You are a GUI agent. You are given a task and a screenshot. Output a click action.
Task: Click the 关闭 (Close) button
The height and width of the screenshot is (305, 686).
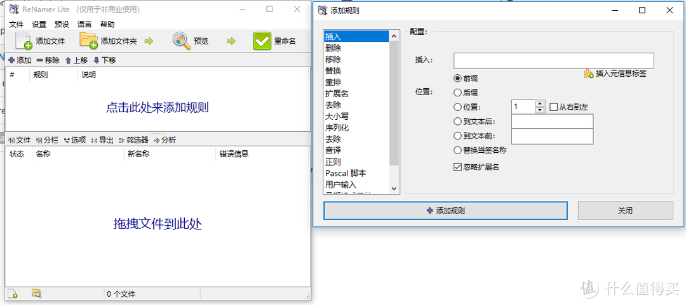625,211
